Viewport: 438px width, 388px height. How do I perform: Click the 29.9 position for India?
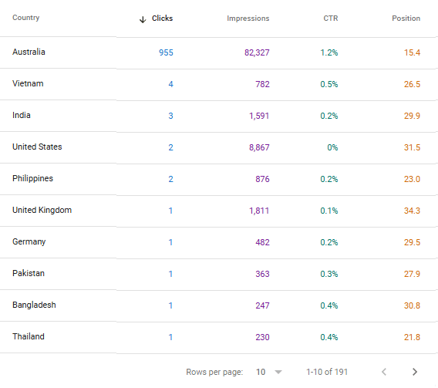(x=412, y=116)
